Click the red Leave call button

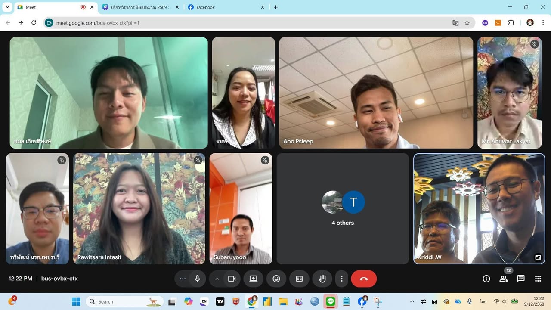coord(364,279)
